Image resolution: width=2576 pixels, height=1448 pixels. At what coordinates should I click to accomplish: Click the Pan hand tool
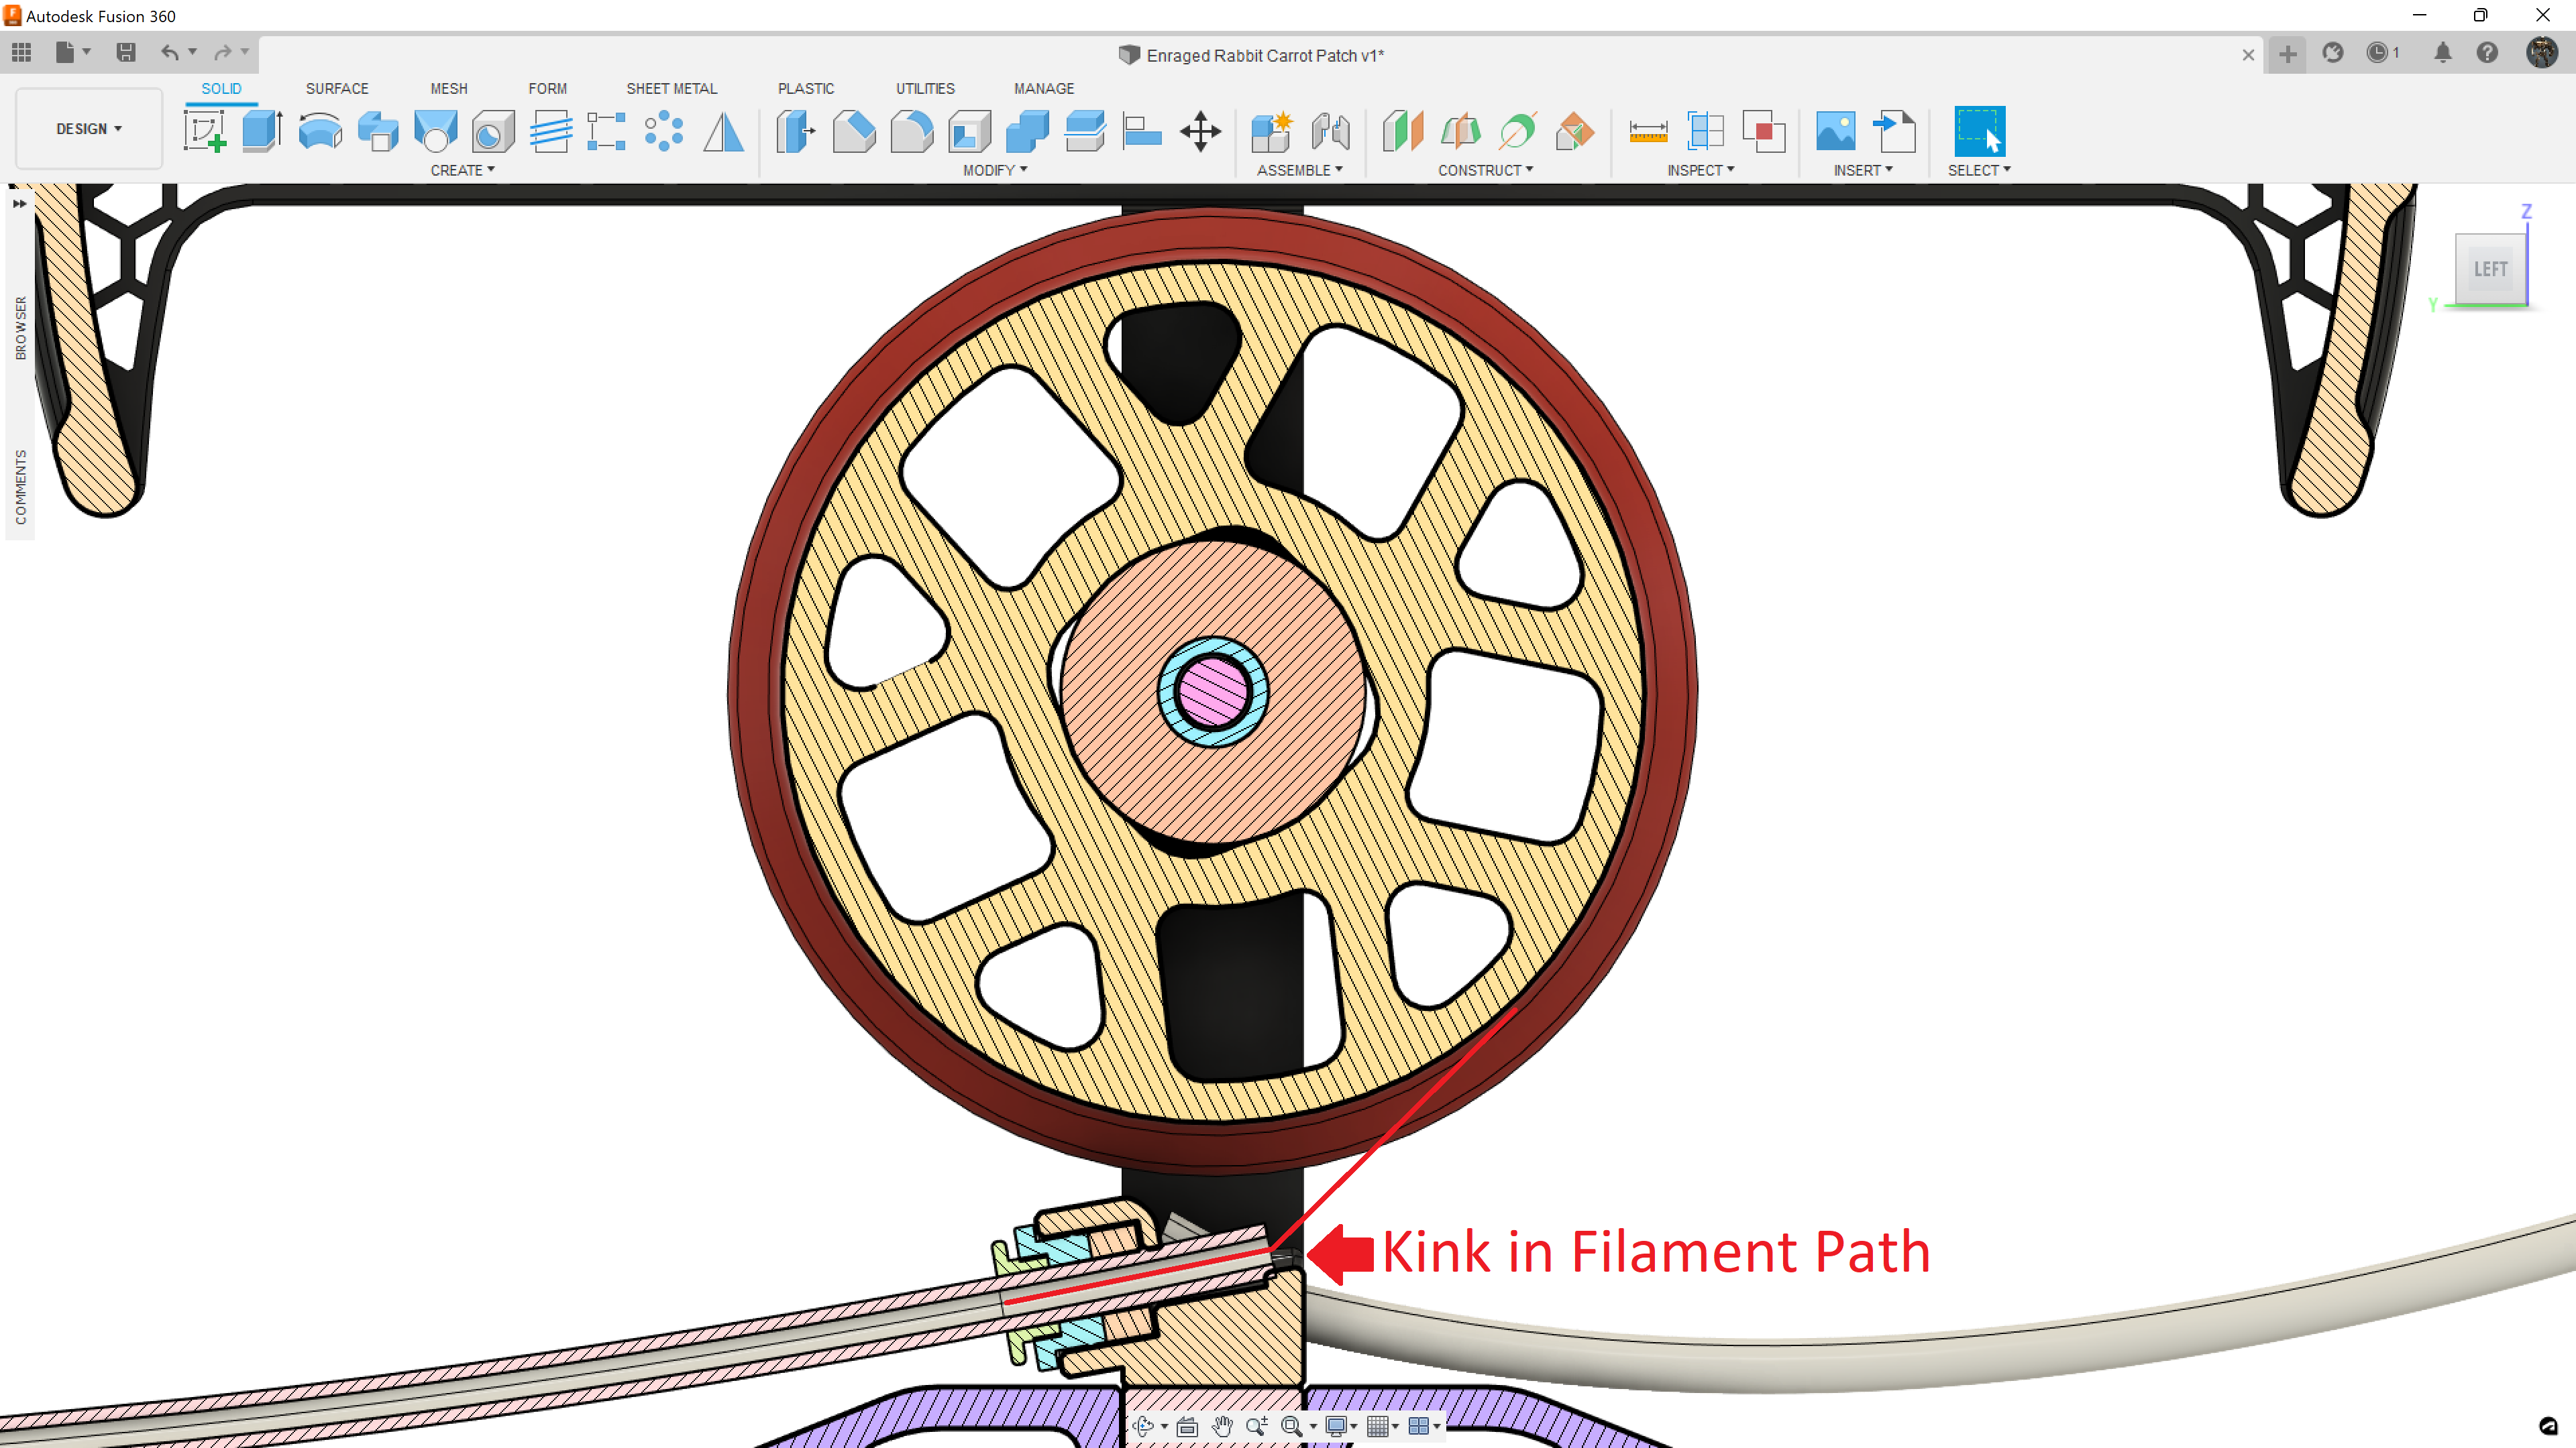[1222, 1426]
